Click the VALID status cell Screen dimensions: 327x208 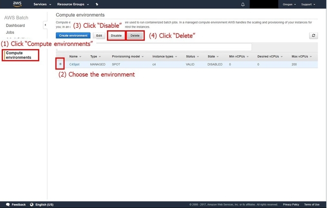pos(190,64)
